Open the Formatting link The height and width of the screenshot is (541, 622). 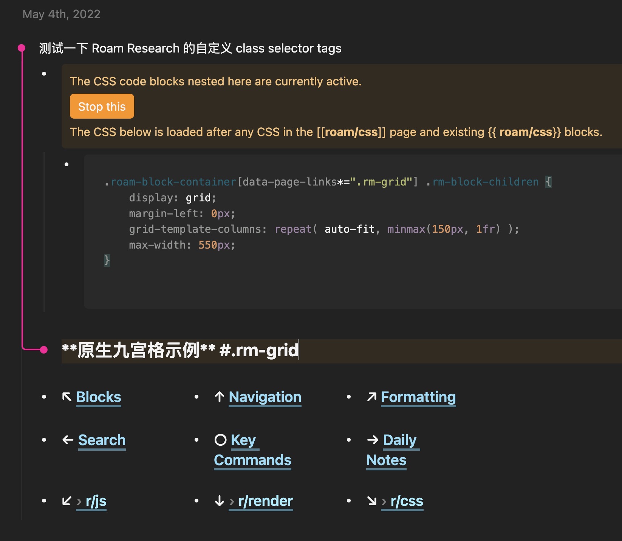click(418, 397)
